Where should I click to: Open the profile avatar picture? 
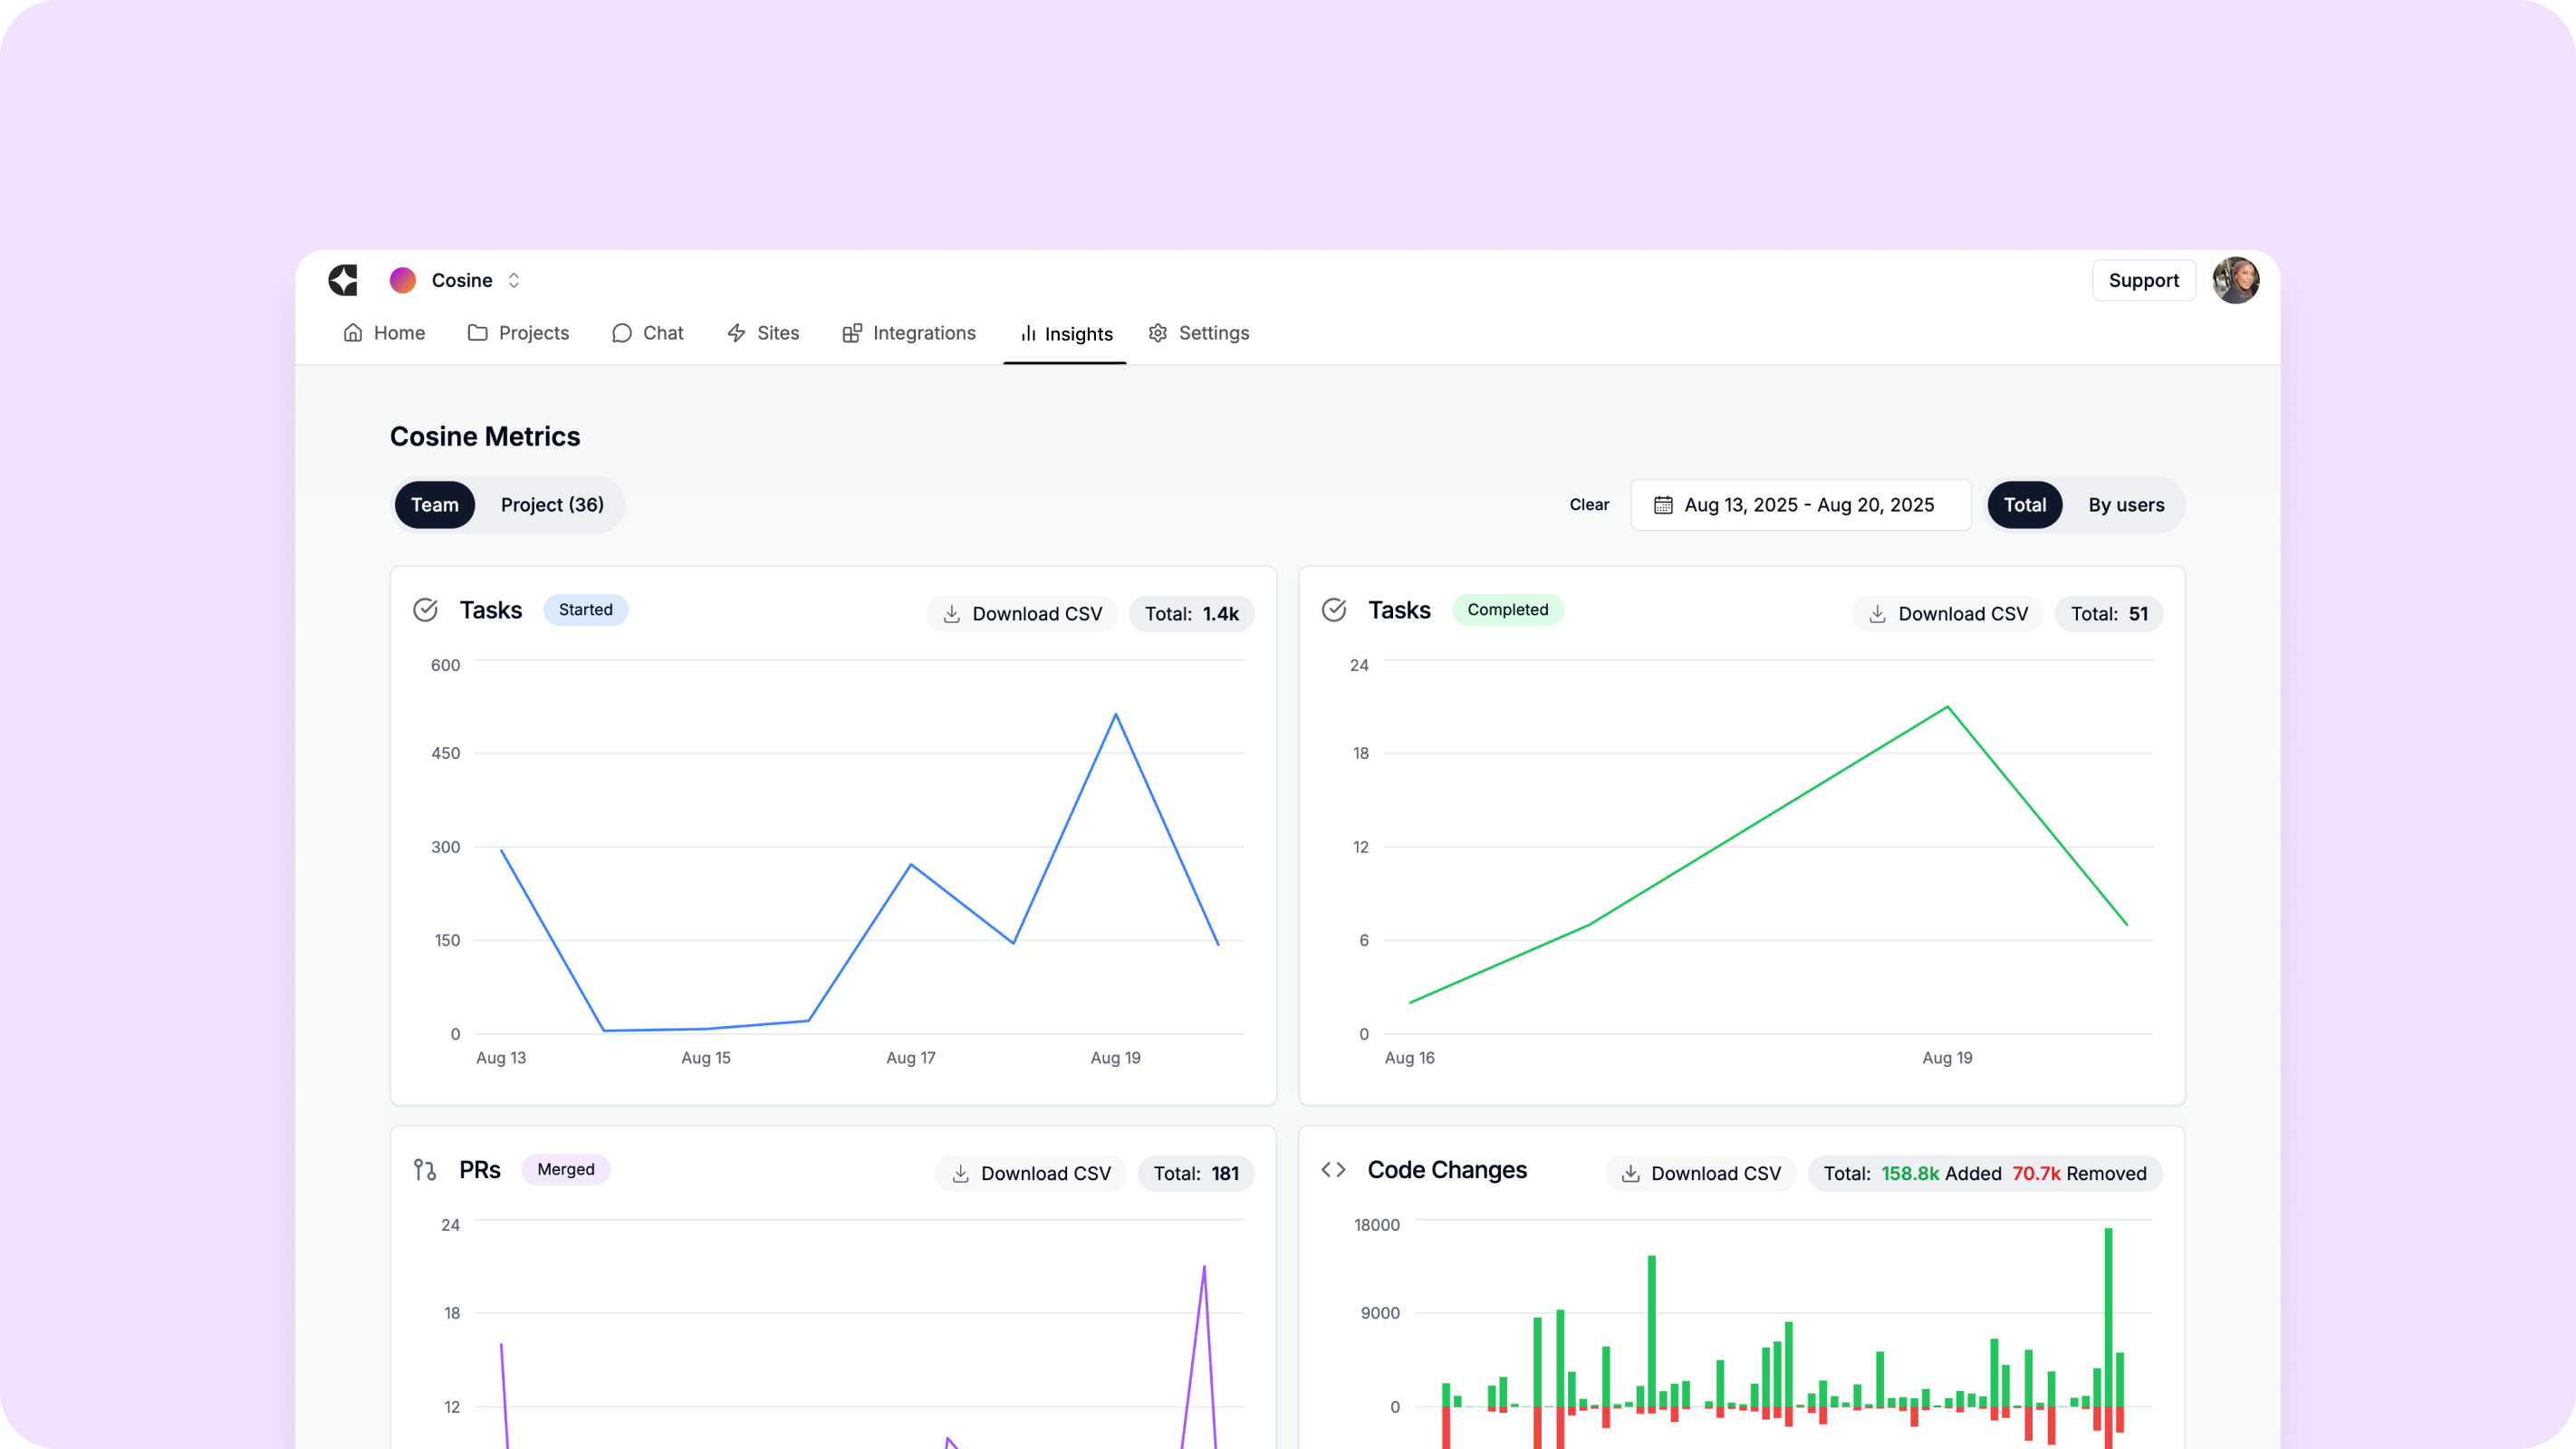[x=2237, y=280]
